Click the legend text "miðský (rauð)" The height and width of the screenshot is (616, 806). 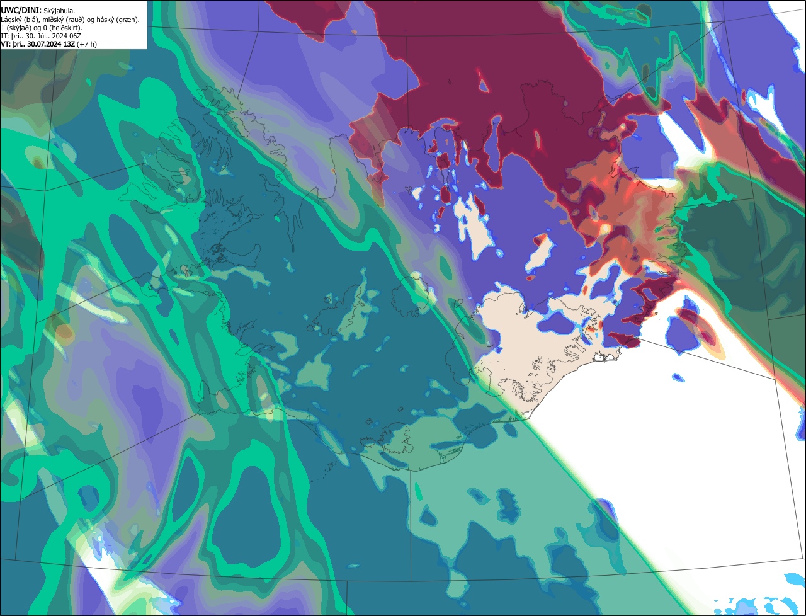click(64, 20)
